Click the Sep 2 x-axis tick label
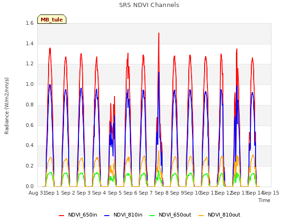 (68, 193)
